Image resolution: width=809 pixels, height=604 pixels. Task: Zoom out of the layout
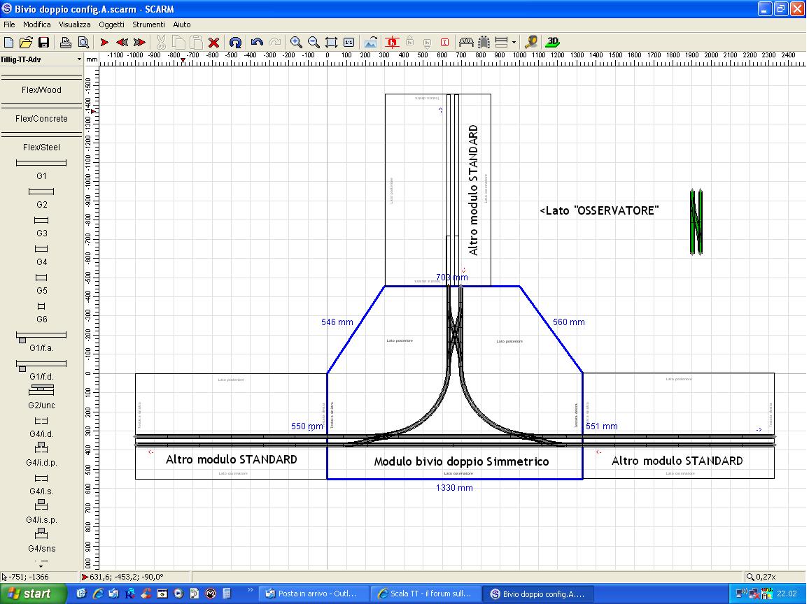pyautogui.click(x=314, y=42)
